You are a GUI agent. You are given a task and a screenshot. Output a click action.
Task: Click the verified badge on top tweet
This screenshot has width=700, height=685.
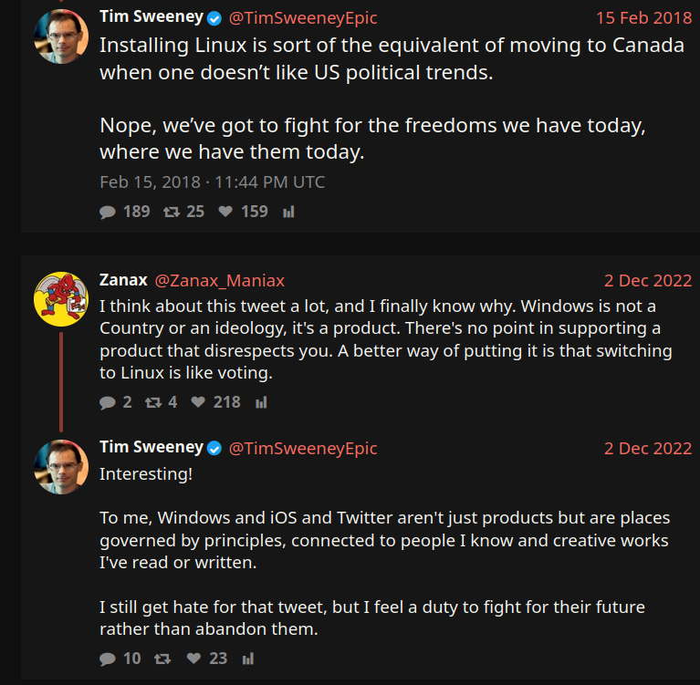214,18
